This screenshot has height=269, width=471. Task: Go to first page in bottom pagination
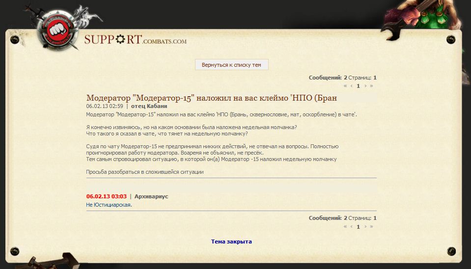click(345, 226)
